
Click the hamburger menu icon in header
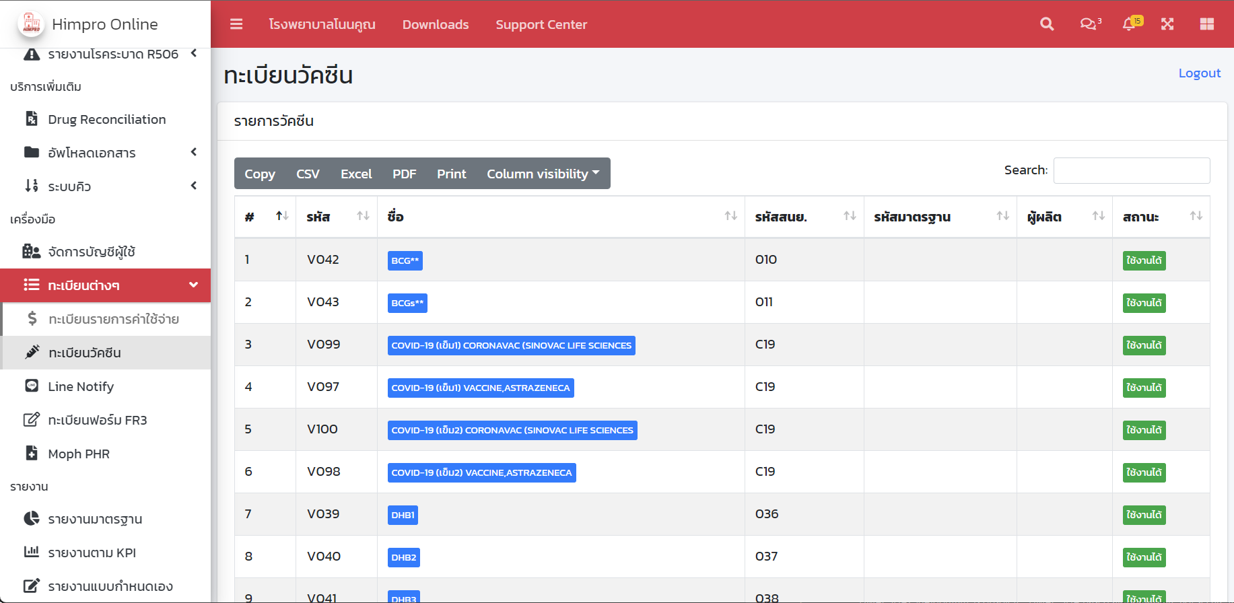(x=236, y=24)
